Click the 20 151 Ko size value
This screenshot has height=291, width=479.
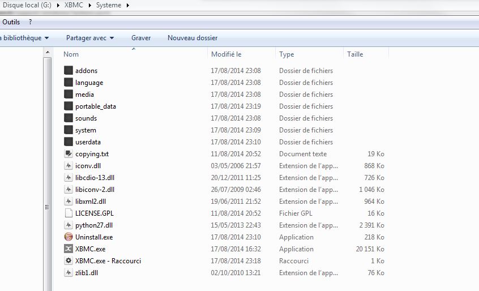370,249
